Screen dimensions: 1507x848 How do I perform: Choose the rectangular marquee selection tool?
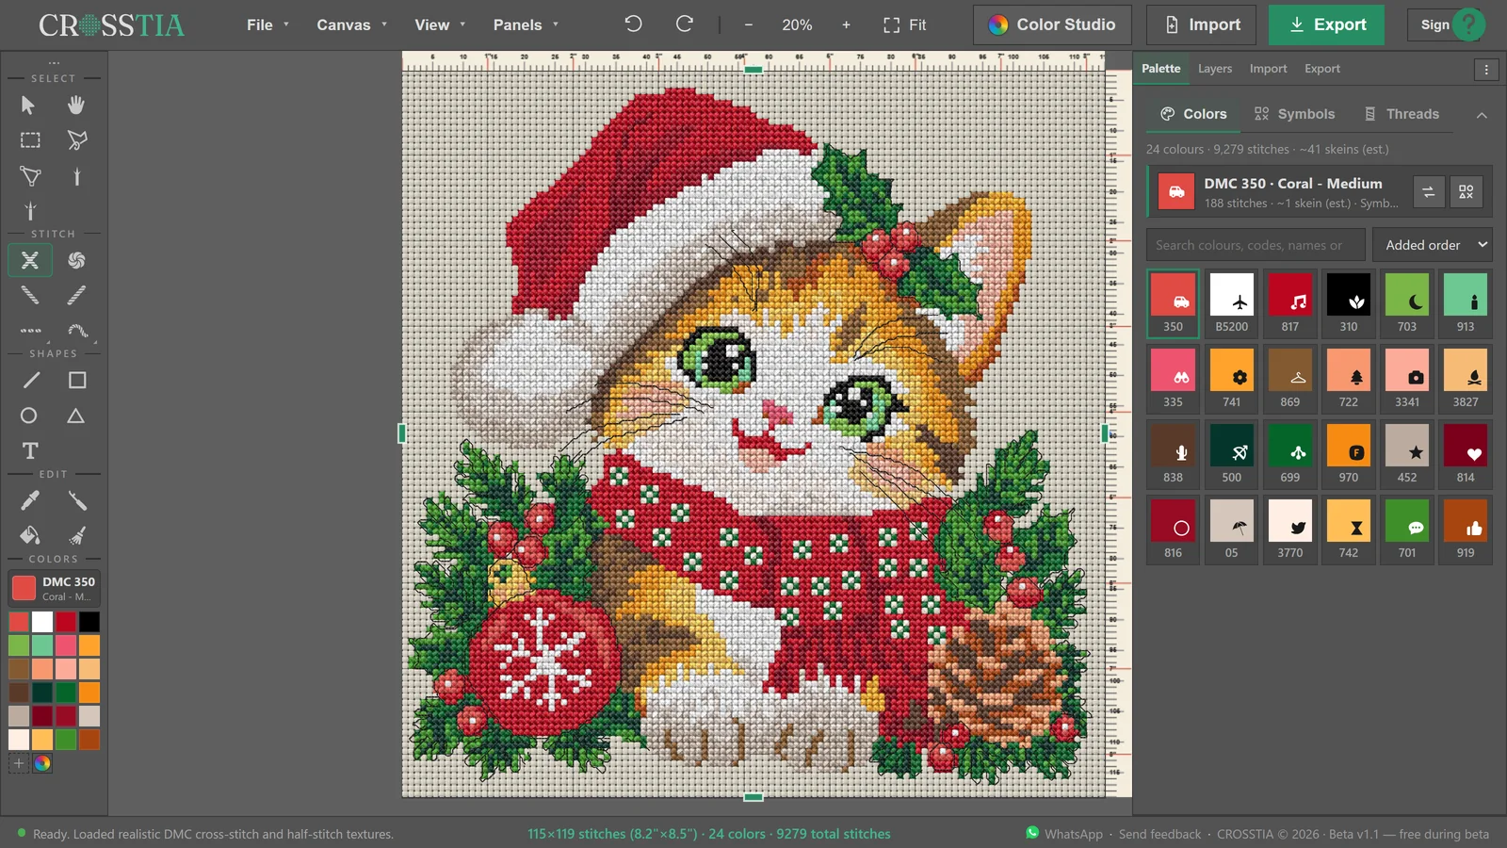click(30, 140)
